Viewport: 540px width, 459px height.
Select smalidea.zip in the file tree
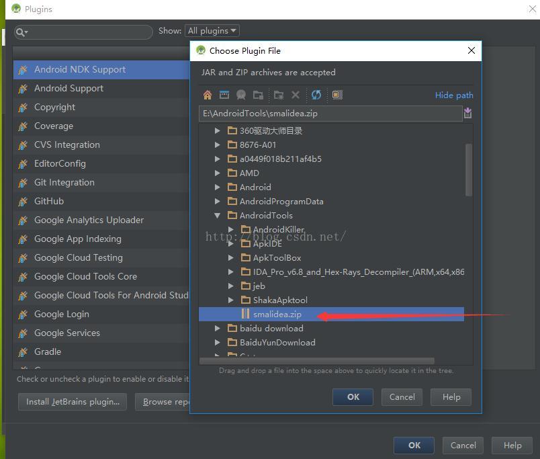click(331, 314)
